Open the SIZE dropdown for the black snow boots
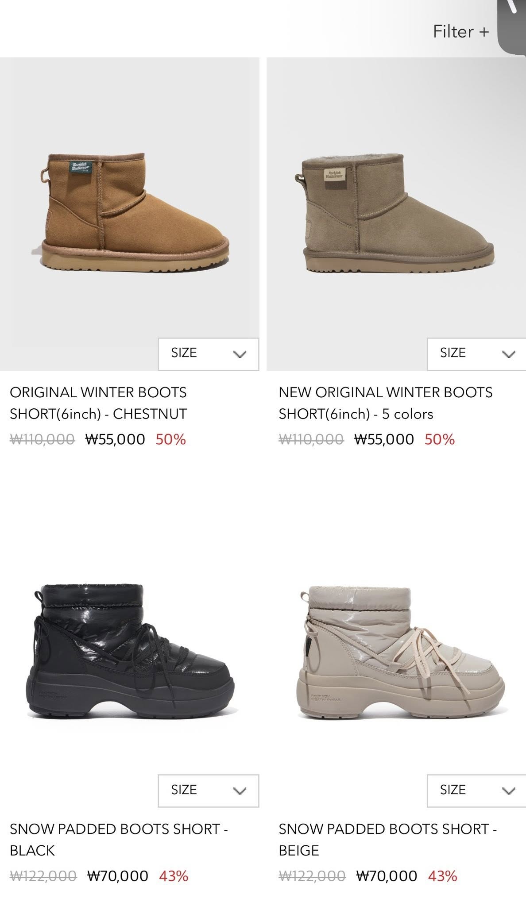526x906 pixels. point(209,791)
